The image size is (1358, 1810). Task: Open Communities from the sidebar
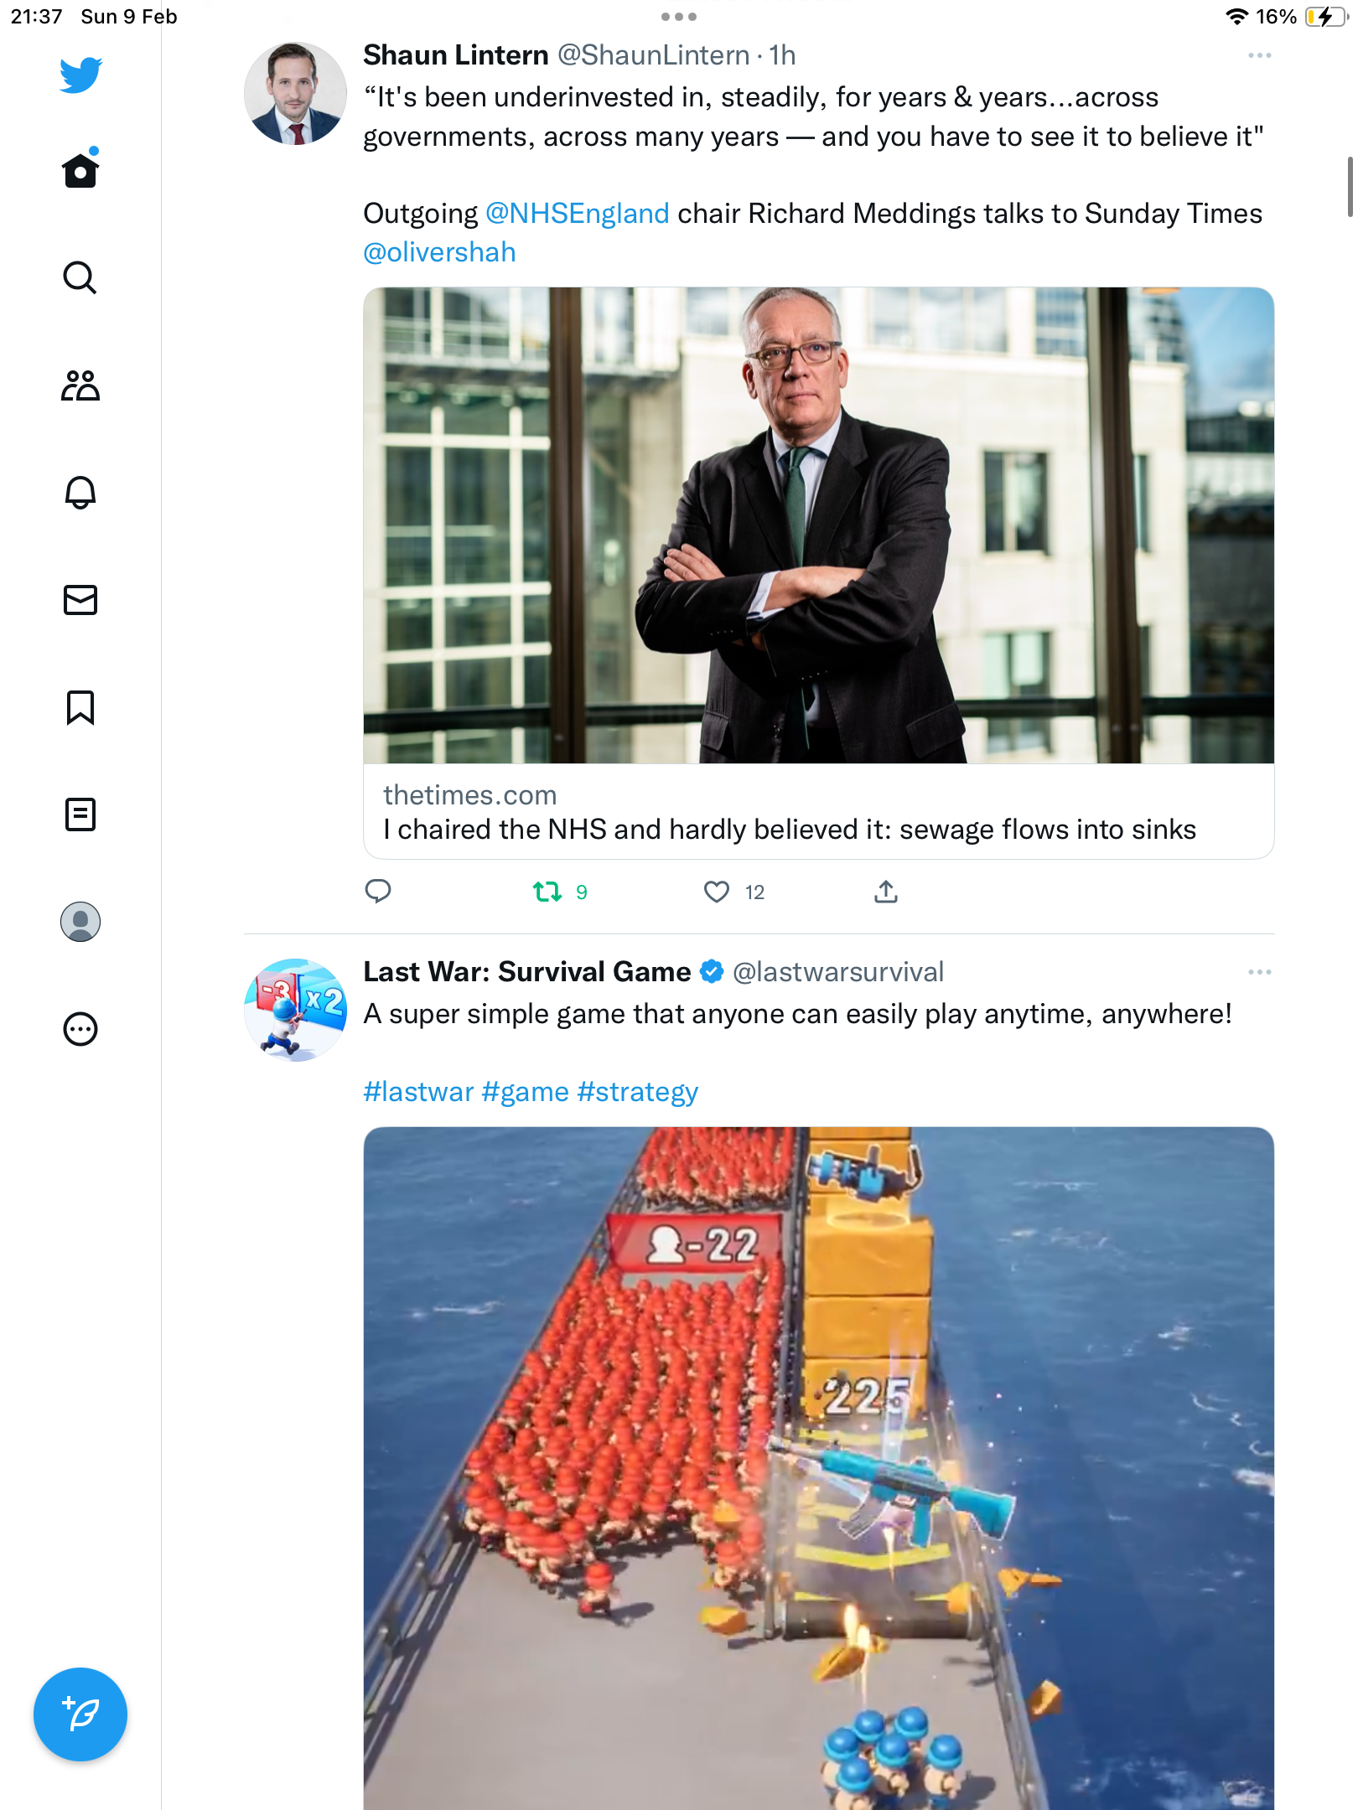tap(80, 385)
